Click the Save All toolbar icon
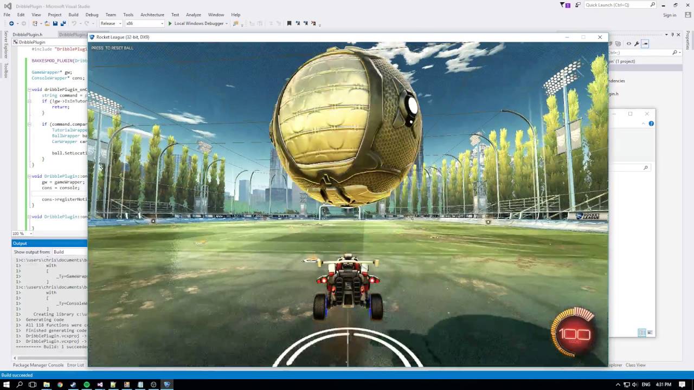694x390 pixels. [63, 23]
